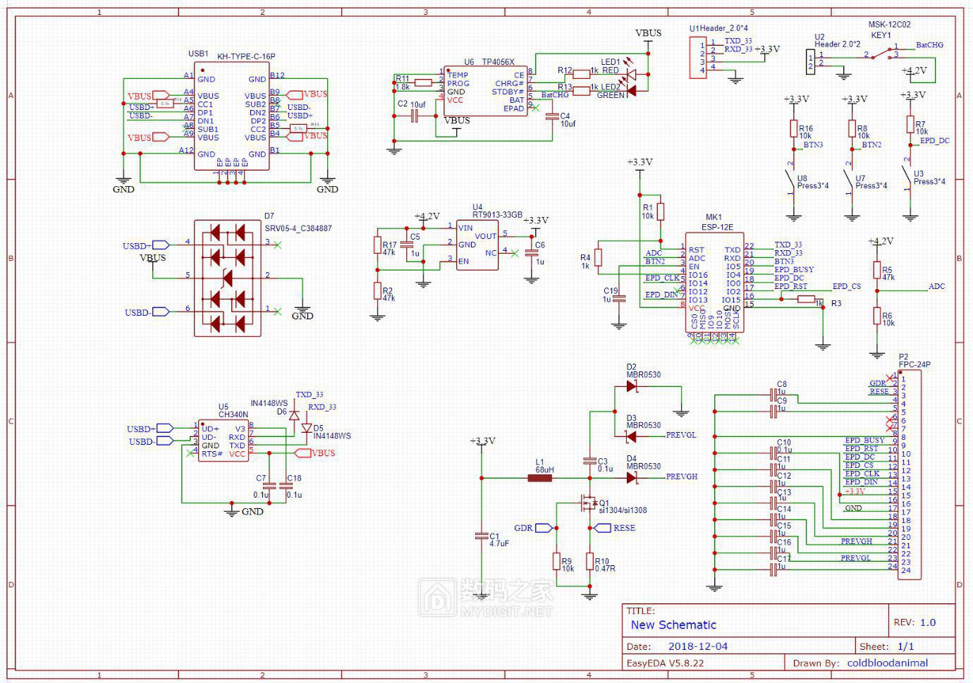
Task: Click the U3 Press3*4 push button symbol
Action: (907, 173)
